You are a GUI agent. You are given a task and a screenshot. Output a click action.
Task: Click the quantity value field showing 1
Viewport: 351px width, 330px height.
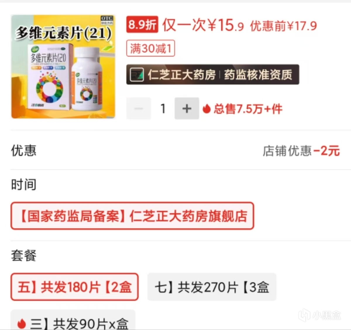pyautogui.click(x=163, y=108)
